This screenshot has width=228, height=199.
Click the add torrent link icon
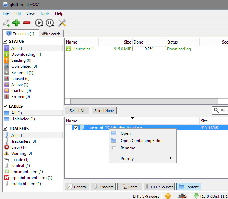pos(6,23)
